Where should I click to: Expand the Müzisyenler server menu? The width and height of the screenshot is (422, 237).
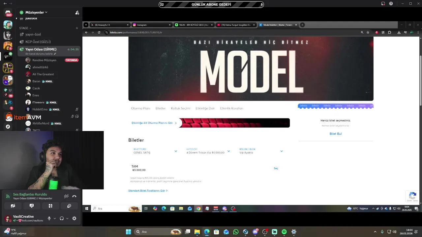point(33,13)
